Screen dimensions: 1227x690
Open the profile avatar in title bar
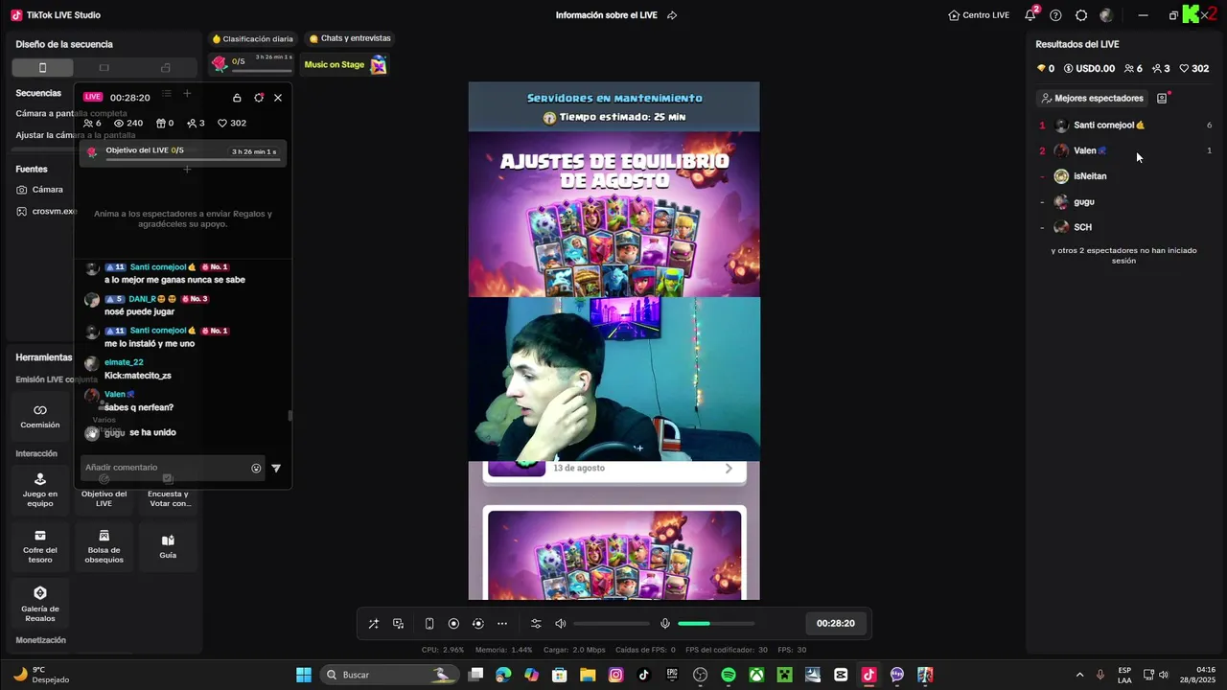coord(1106,15)
